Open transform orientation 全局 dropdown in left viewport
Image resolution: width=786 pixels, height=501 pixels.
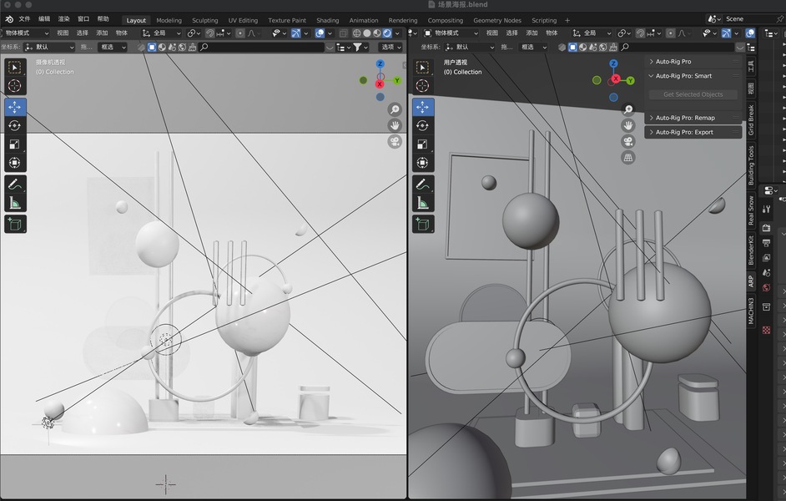click(161, 33)
